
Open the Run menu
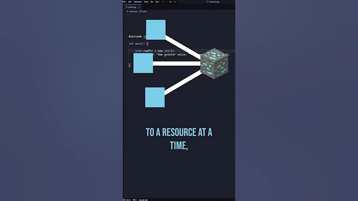[x=157, y=2]
